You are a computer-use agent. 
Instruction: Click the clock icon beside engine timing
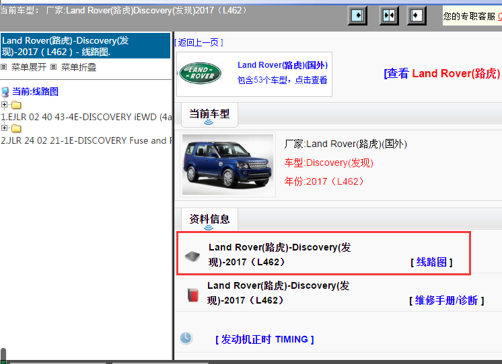click(186, 338)
